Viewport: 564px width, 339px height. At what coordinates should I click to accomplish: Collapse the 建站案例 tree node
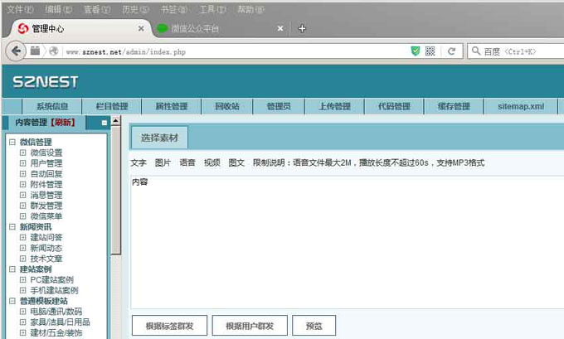coord(12,269)
